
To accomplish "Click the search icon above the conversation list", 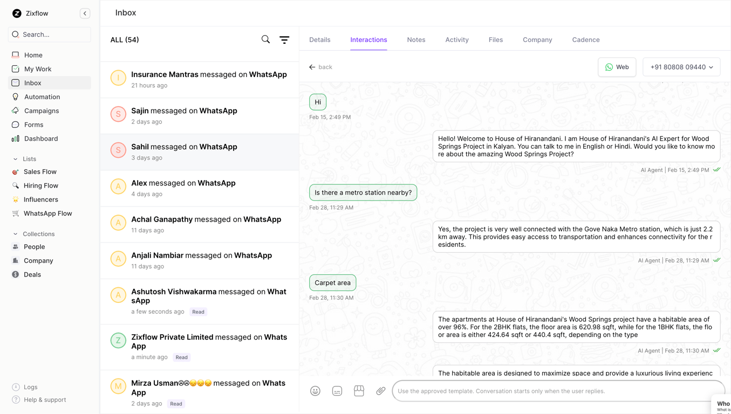I will pyautogui.click(x=265, y=39).
